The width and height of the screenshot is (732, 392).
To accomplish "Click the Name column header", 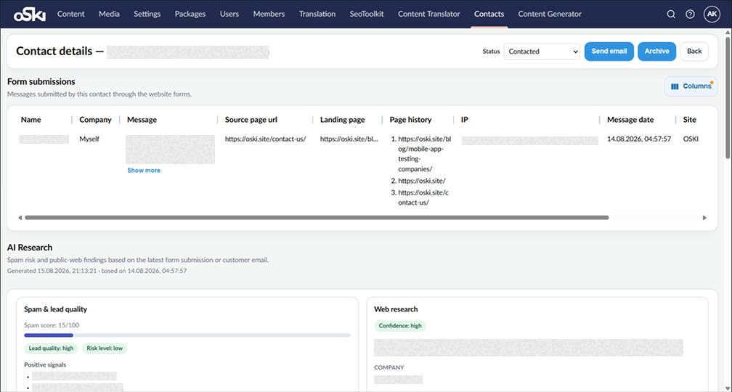I will [x=30, y=120].
